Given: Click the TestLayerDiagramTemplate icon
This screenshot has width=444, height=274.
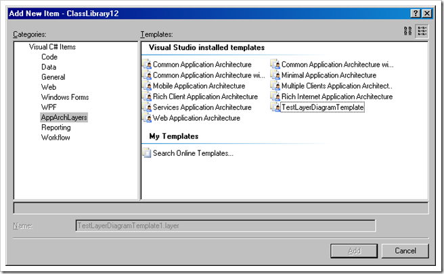Looking at the screenshot, I should pyautogui.click(x=275, y=107).
